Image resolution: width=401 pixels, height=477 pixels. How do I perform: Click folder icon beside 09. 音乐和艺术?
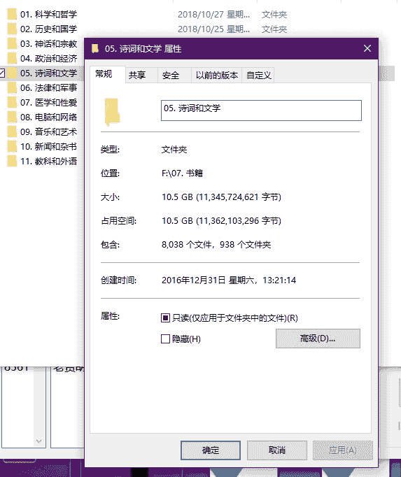[12, 131]
